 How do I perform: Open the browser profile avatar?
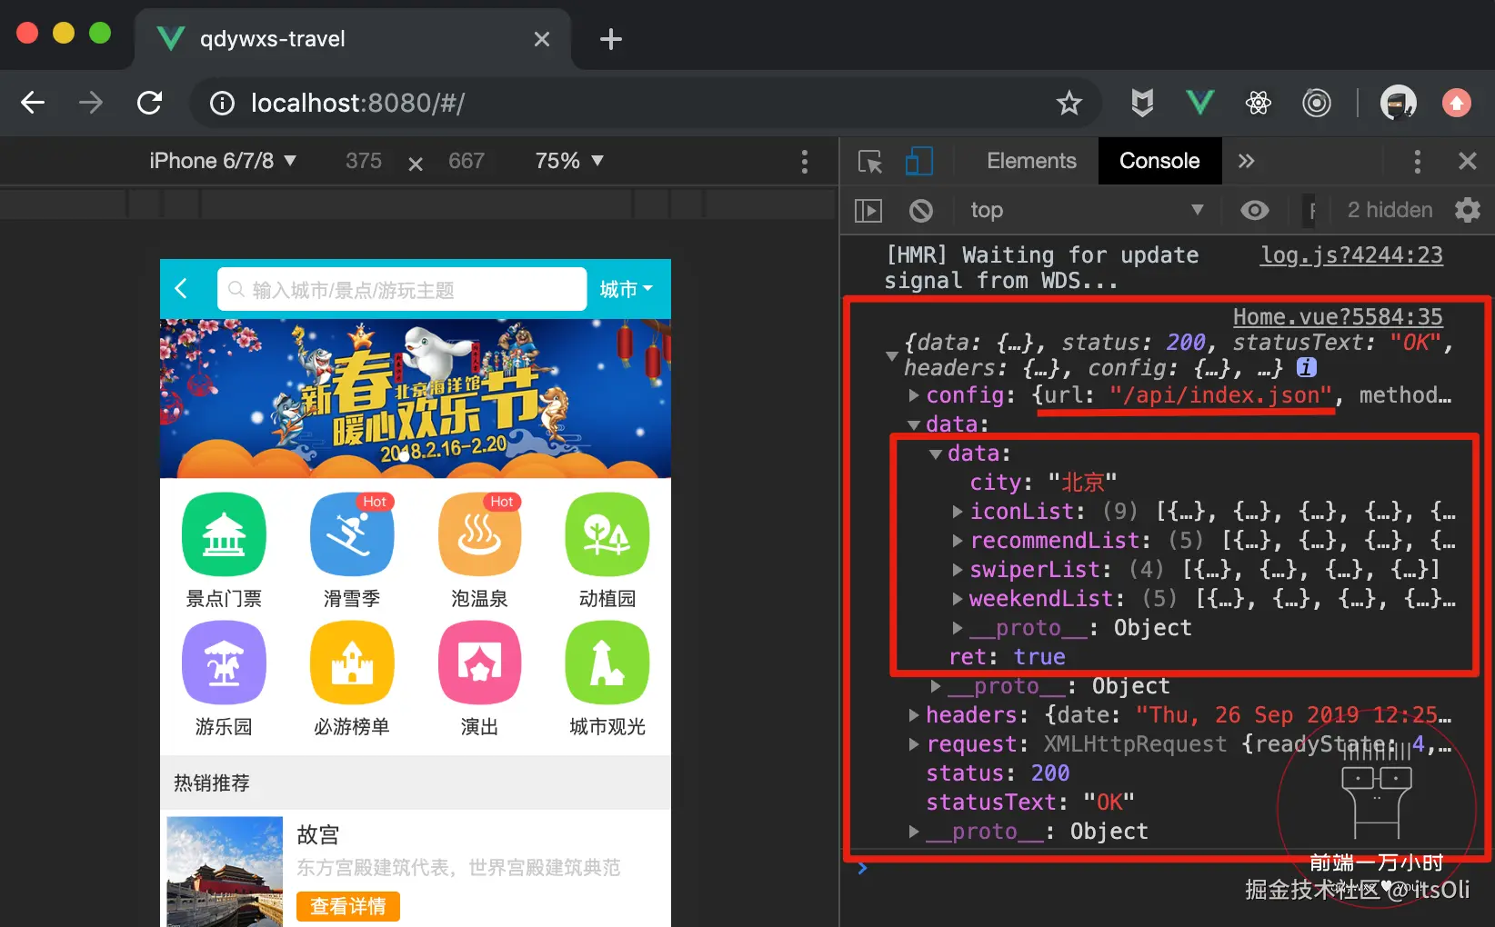tap(1399, 103)
